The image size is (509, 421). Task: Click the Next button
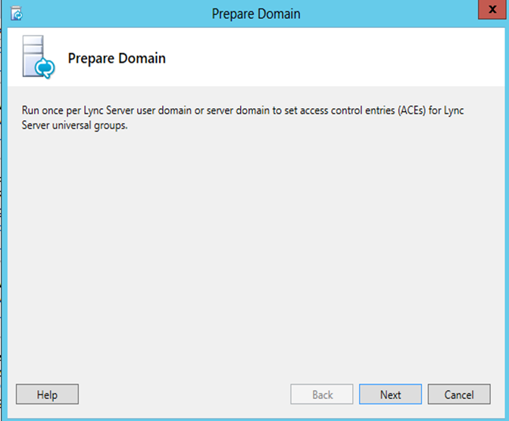[390, 394]
